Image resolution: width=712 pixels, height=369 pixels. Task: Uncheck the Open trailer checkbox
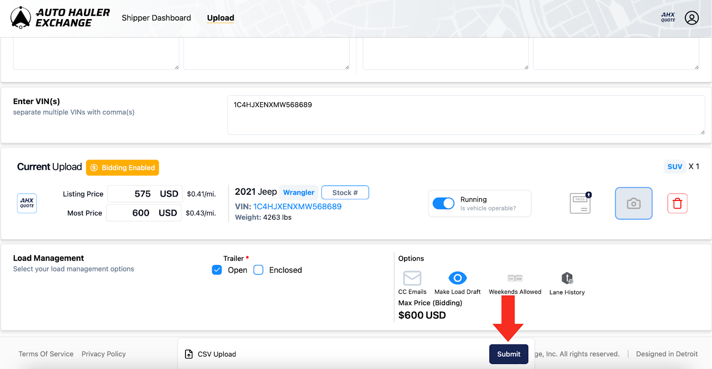(x=217, y=270)
